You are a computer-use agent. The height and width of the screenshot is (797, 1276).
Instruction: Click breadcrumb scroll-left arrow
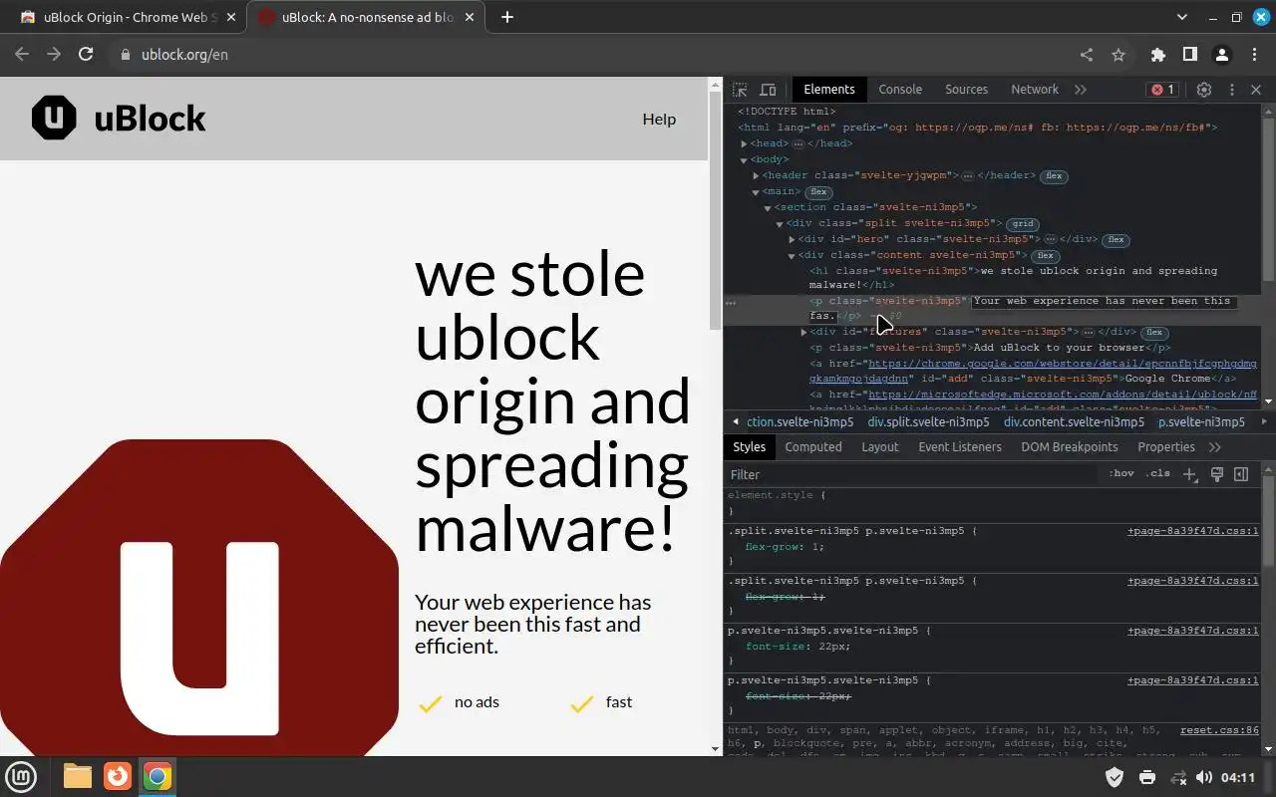tap(736, 422)
